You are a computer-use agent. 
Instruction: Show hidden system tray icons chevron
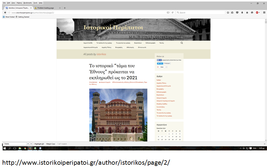coord(241,148)
